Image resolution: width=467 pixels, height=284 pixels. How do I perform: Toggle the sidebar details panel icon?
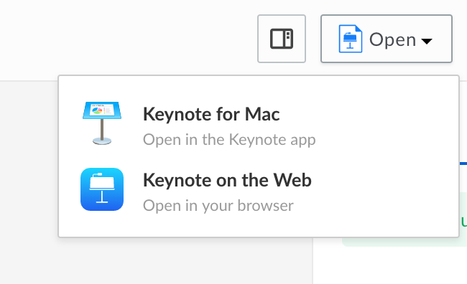[x=282, y=39]
